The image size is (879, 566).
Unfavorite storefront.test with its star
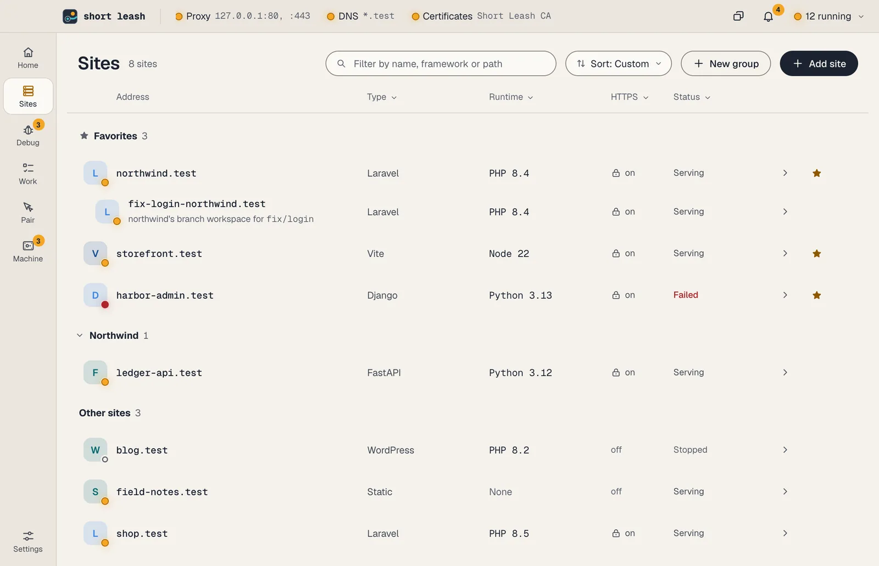tap(817, 254)
